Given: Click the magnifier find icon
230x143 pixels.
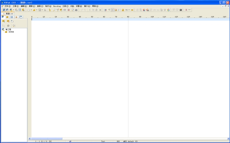Looking at the screenshot, I should 54,10.
